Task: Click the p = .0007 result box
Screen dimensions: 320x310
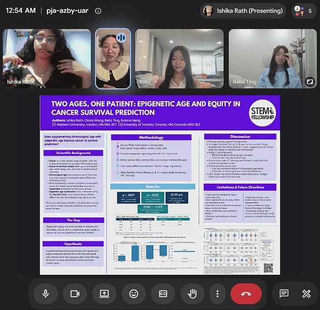Action: pyautogui.click(x=129, y=198)
